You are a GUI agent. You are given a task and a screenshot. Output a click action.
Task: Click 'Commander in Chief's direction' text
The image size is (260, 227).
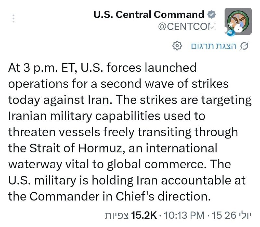pos(120,197)
